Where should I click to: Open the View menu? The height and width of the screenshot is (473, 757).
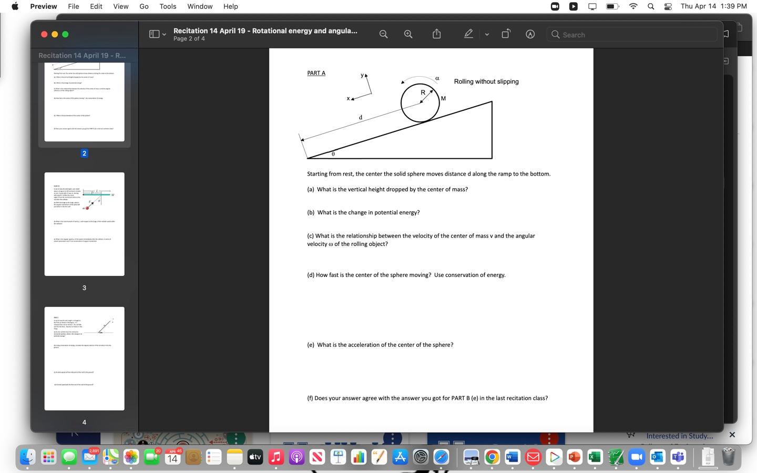120,6
